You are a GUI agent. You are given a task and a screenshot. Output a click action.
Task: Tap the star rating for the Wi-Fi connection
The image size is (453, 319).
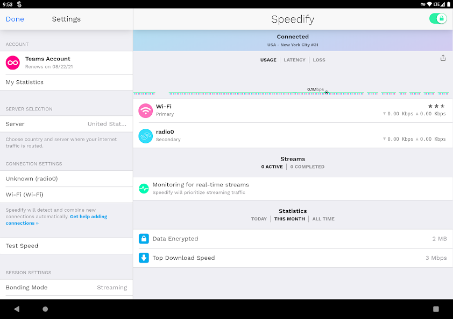pyautogui.click(x=435, y=106)
